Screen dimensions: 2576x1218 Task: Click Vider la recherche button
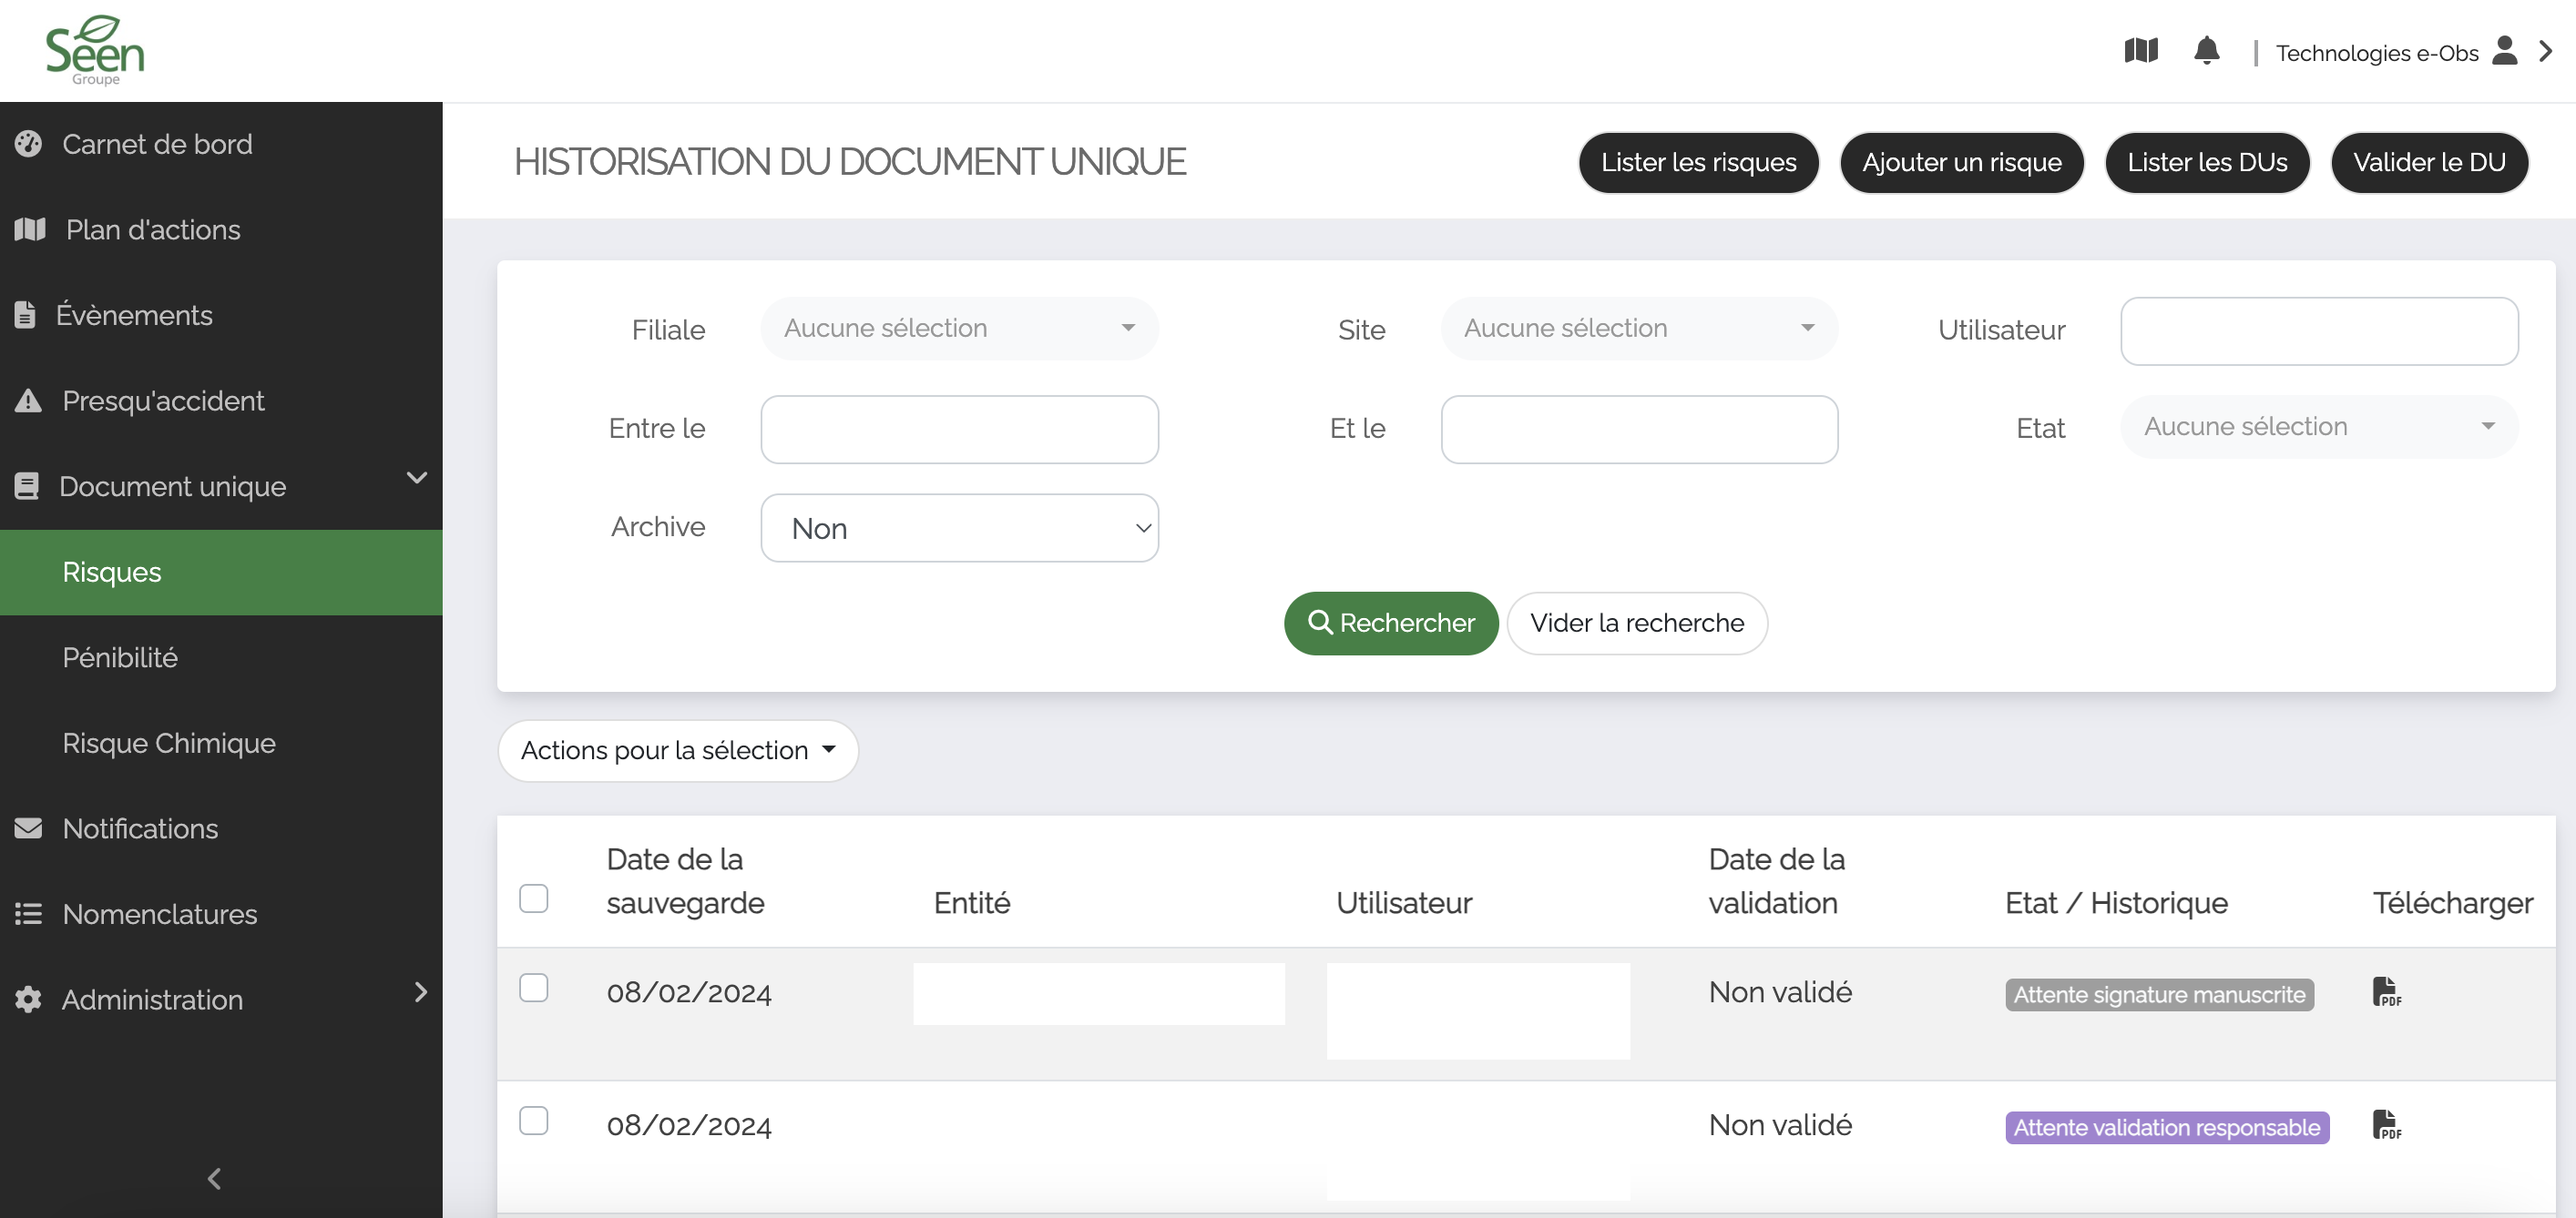(1636, 622)
